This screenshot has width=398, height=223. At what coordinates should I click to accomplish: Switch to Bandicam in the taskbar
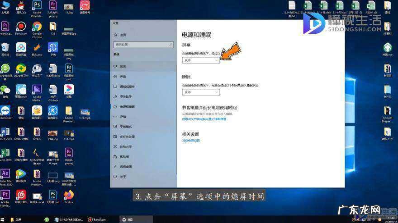click(x=97, y=220)
